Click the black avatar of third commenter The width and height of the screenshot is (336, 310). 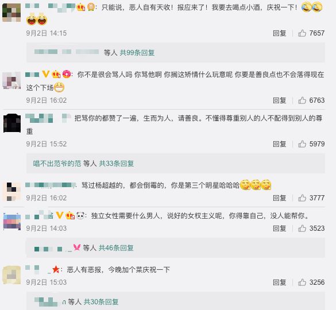[12, 123]
